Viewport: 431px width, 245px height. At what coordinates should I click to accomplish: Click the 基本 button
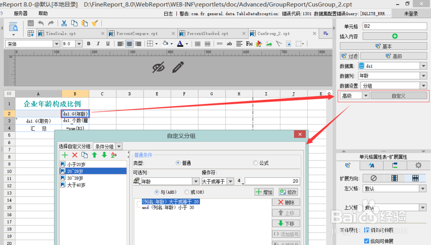coord(384,46)
